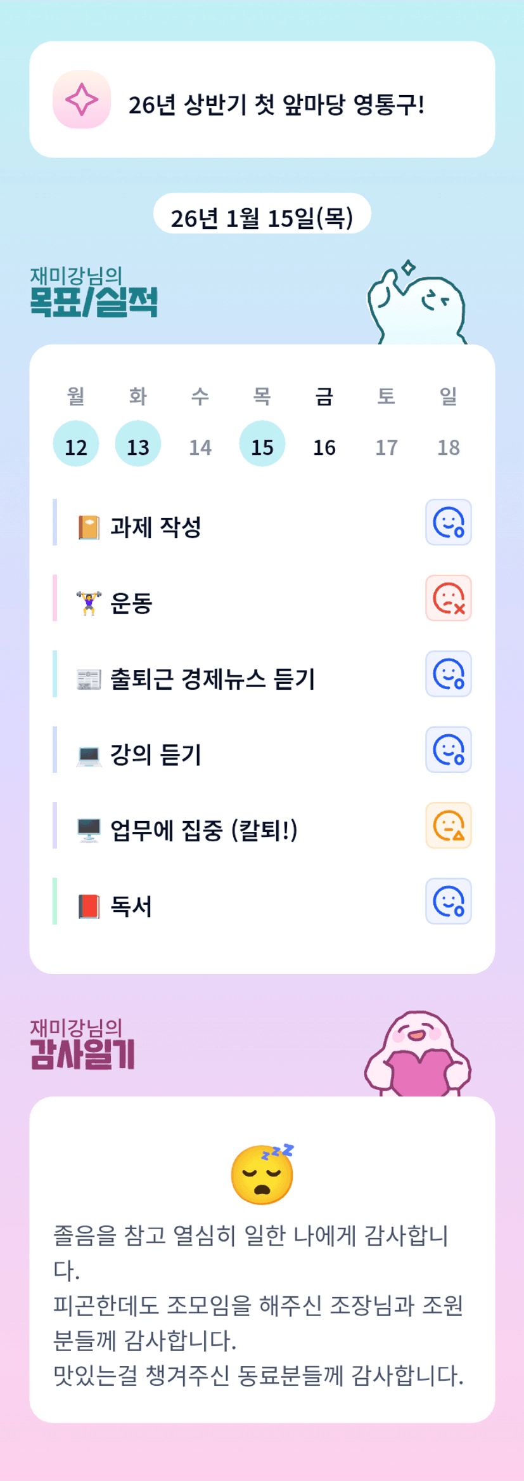Screen dimensions: 524x1481
Task: Select Saturday the 17th
Action: point(387,447)
